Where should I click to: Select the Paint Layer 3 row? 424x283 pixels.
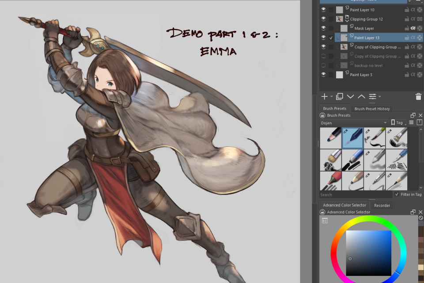(x=371, y=75)
